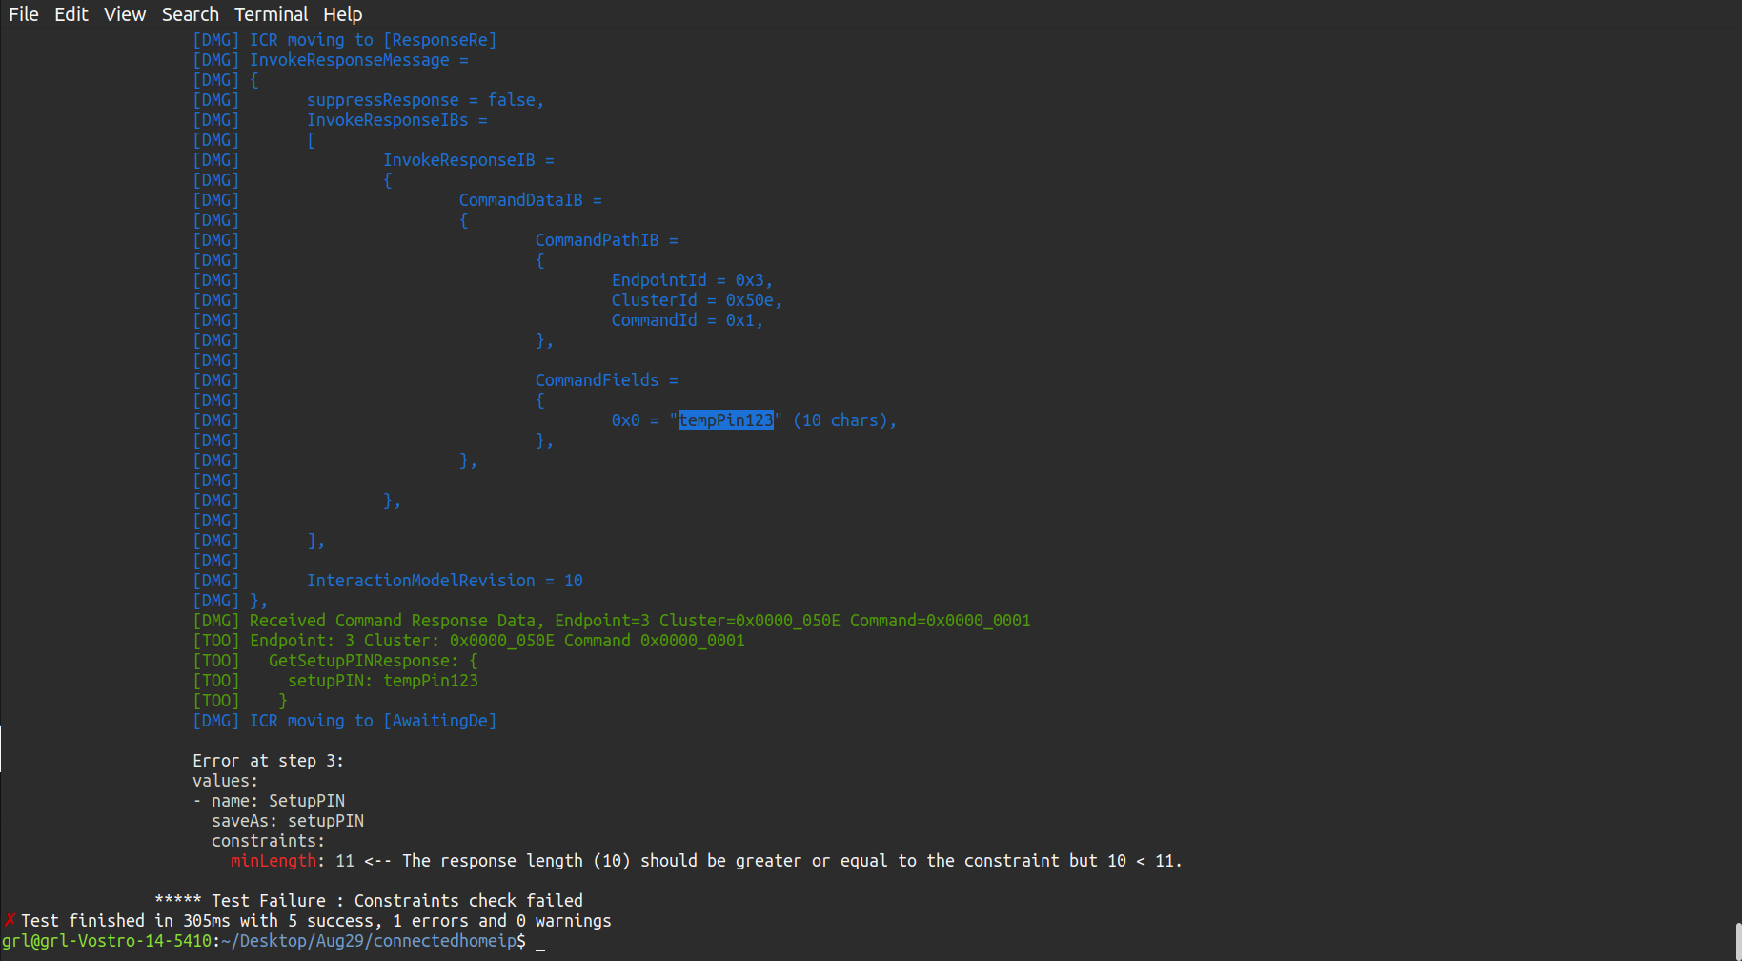Select the 'ClusterId = 0x50e' field line
1742x961 pixels.
point(697,299)
